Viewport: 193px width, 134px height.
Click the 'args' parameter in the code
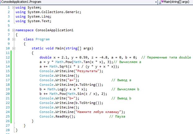coord(87,48)
